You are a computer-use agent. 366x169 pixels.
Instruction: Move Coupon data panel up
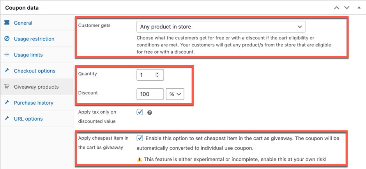click(337, 8)
